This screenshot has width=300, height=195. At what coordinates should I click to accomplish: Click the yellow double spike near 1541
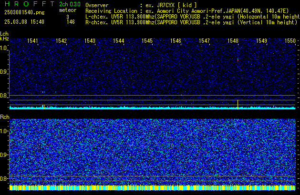pyautogui.click(x=43, y=107)
